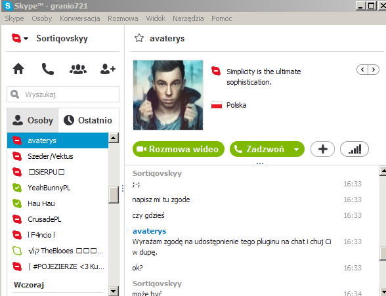Open the Konwersacja menu
Image resolution: width=386 pixels, height=296 pixels.
click(x=80, y=18)
